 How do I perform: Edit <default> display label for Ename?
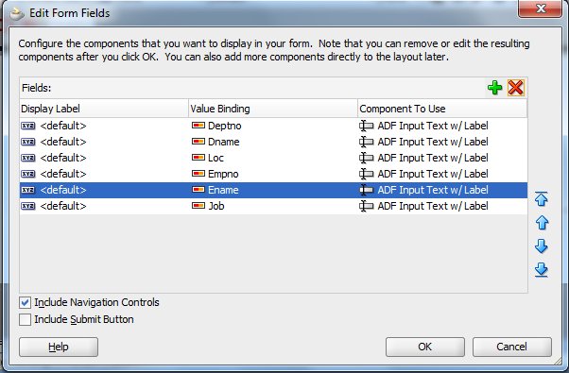click(63, 190)
